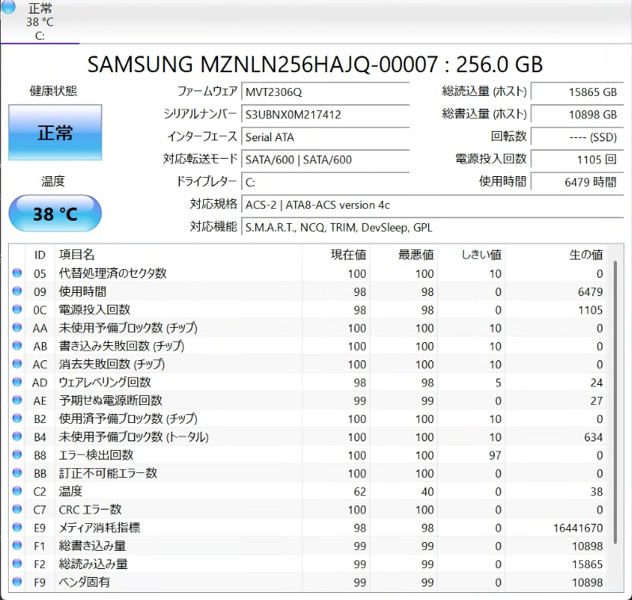Click the 項目名 column header
The height and width of the screenshot is (600, 632).
(x=178, y=255)
